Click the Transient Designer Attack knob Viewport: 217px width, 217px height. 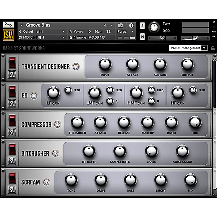click(132, 64)
